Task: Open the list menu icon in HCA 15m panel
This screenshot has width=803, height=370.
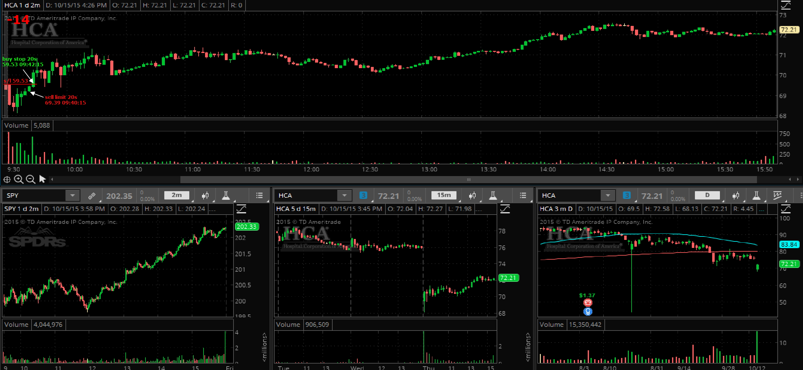Action: pyautogui.click(x=523, y=195)
